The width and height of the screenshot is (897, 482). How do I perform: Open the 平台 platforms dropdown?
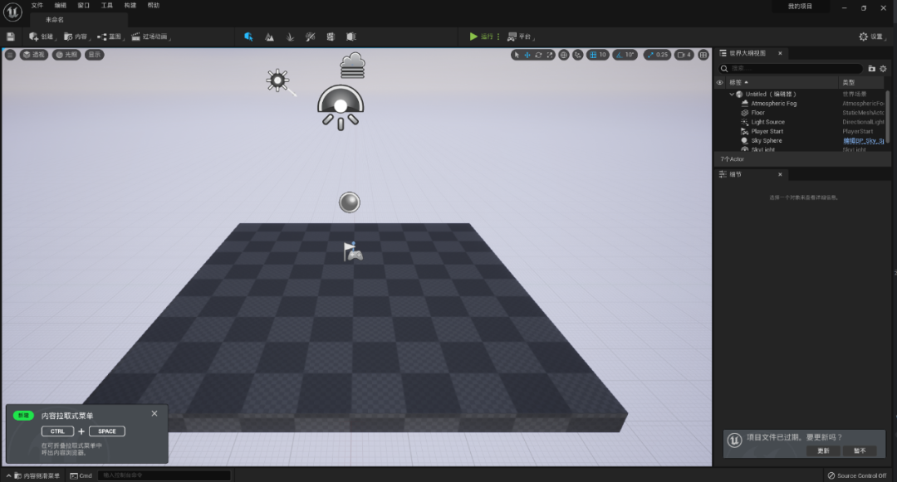[x=521, y=37]
